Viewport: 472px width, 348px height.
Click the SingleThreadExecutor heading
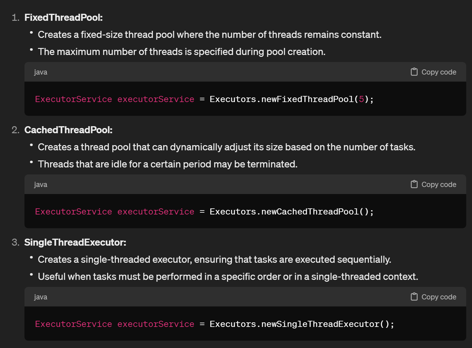(x=75, y=242)
